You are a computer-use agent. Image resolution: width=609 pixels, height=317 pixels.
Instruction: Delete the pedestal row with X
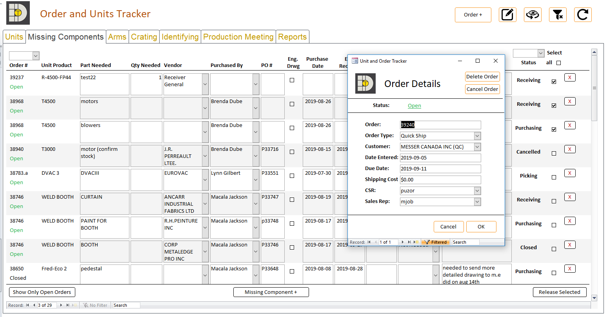point(570,269)
